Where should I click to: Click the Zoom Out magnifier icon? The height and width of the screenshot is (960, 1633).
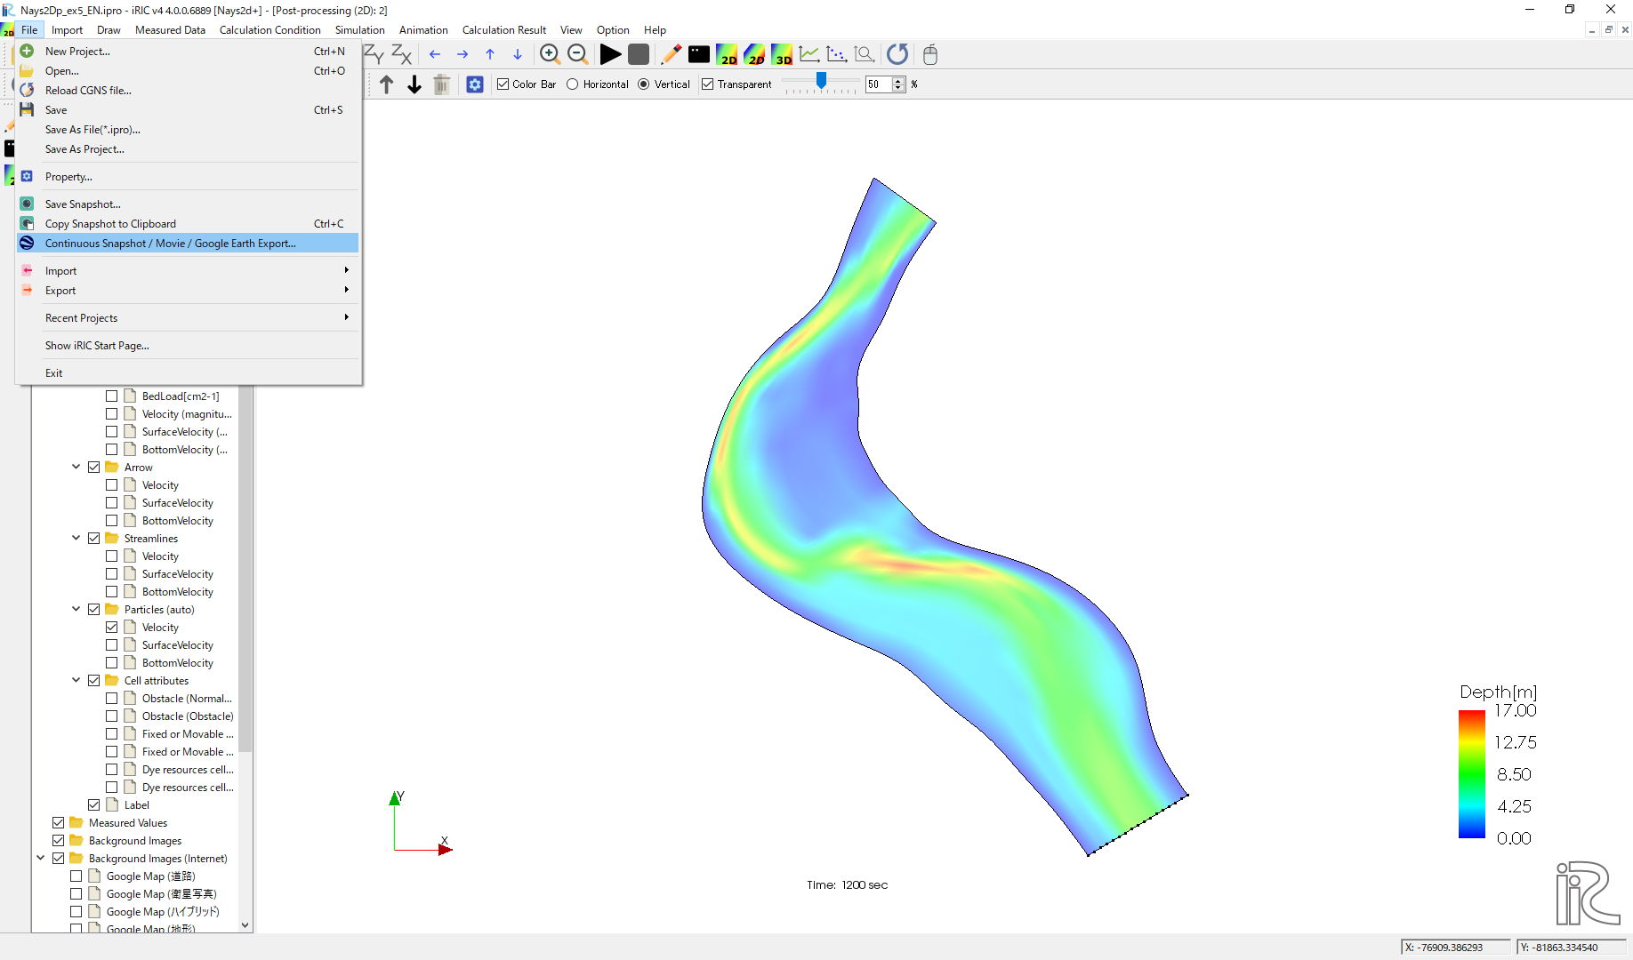tap(577, 54)
